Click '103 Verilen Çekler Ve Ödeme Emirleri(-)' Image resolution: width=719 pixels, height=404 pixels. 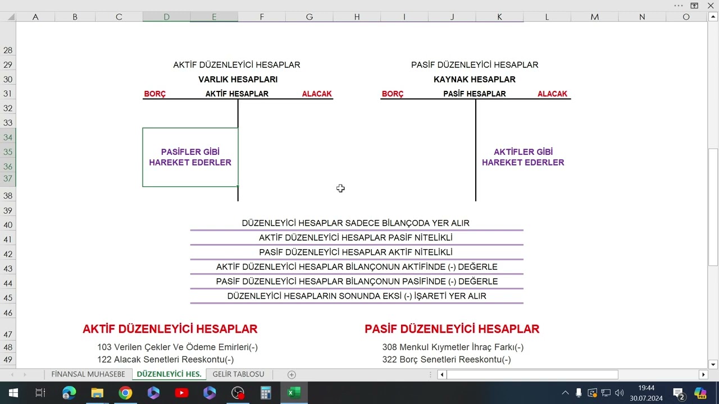pos(178,347)
